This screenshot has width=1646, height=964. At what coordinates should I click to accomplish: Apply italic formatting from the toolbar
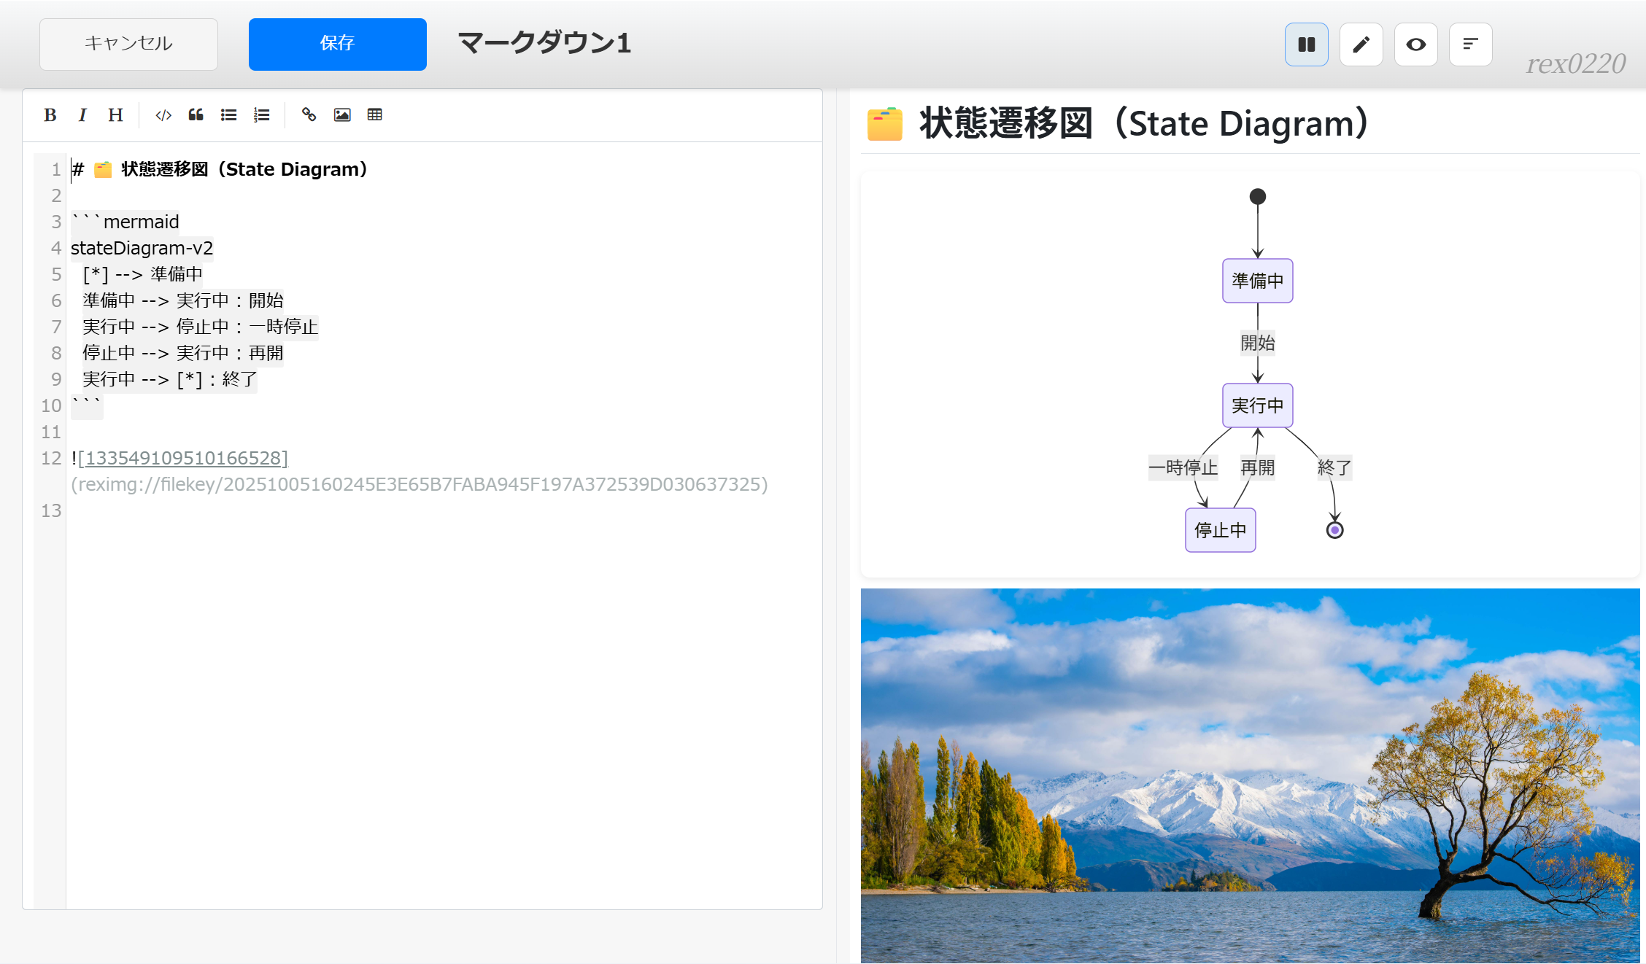pos(82,115)
